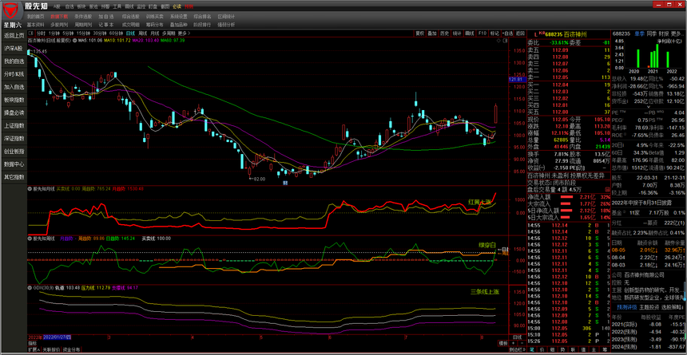Open the 时分 time-share period tab
This screenshot has width=687, height=355.
pos(41,34)
